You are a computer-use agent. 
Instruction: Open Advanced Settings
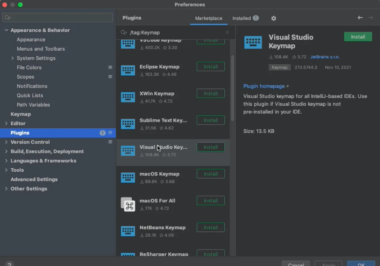pos(34,179)
